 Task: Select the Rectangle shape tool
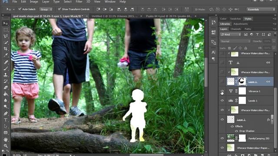(x=6, y=133)
